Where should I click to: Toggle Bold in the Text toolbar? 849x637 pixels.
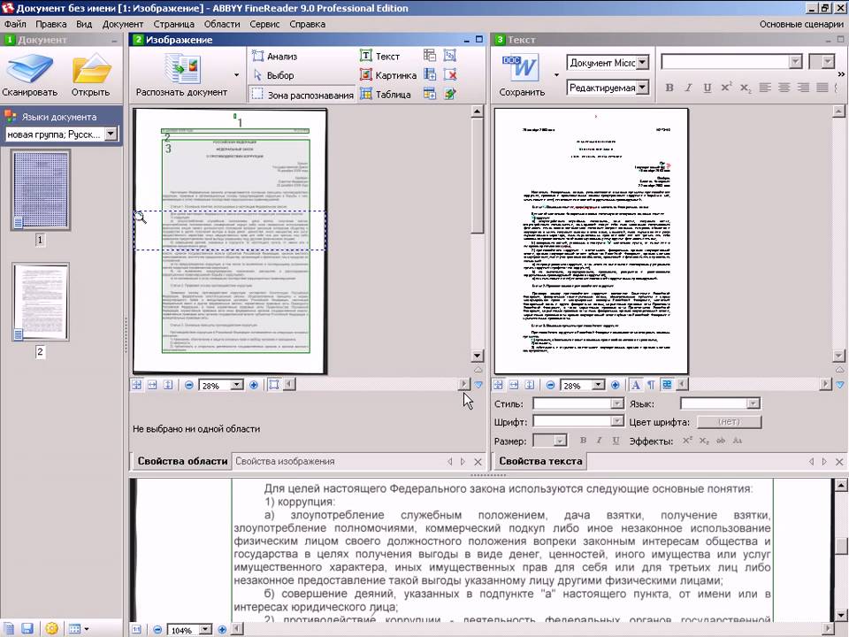coord(669,88)
